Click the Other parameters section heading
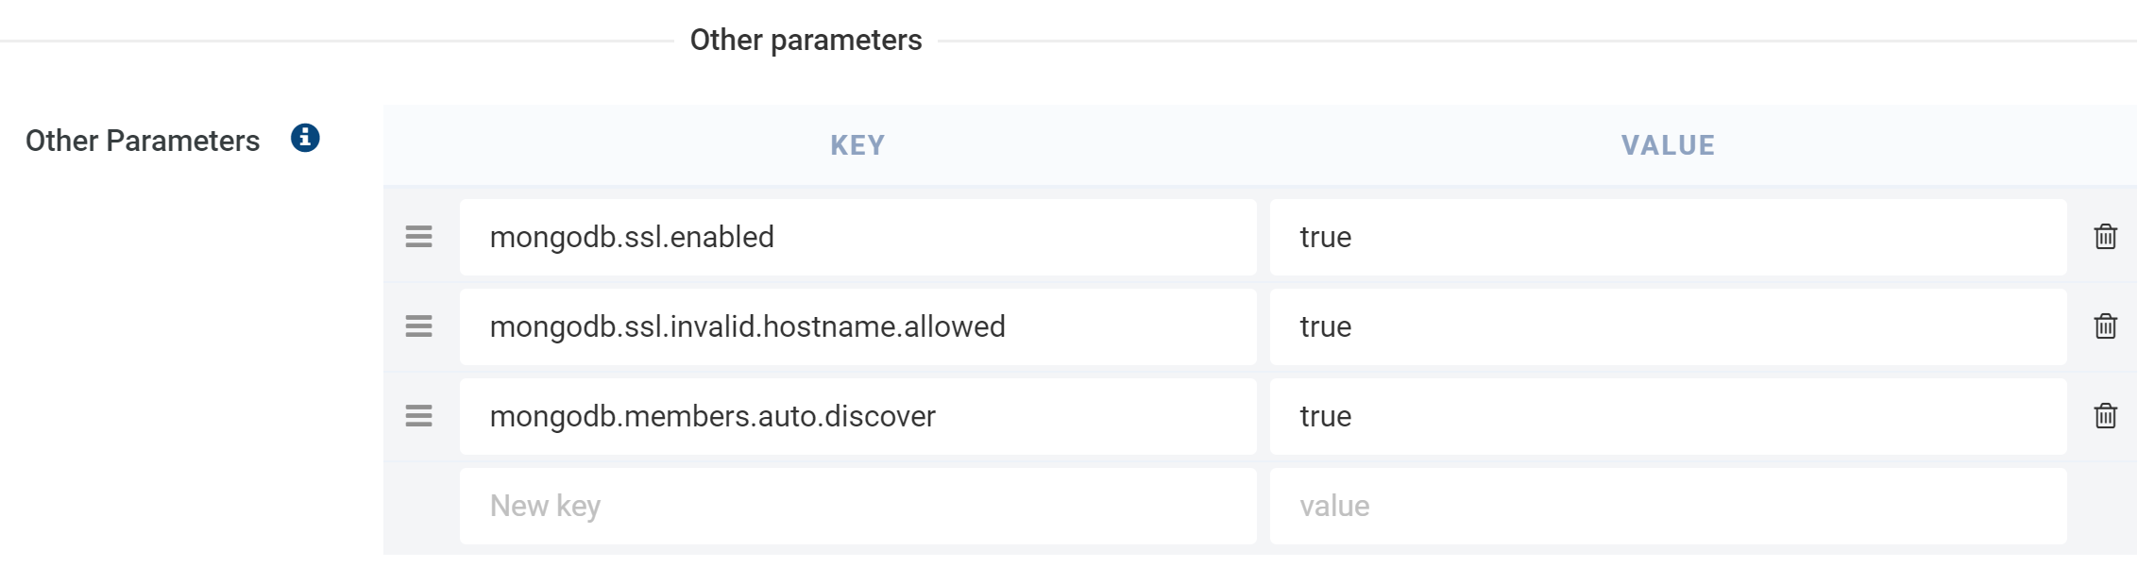2155x567 pixels. [806, 40]
